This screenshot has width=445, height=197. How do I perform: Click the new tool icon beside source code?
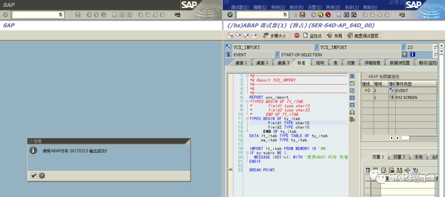tap(352, 83)
